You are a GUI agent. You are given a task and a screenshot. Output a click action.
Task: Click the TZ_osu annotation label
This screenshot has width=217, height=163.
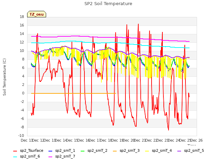37,14
